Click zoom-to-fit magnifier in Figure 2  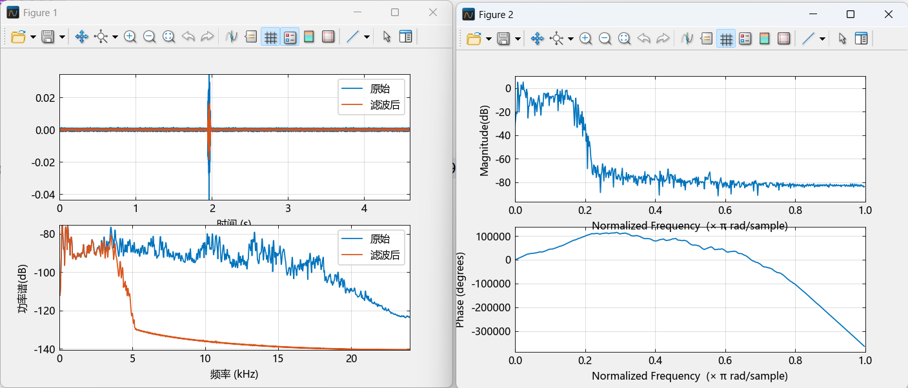pyautogui.click(x=624, y=39)
